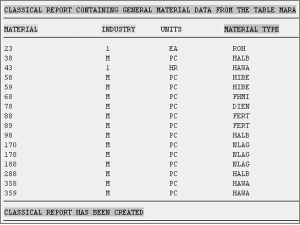Click the CLASSICAL REPORT HAS BEEN CREATED footer
Viewport: 300px width, 225px height.
tap(73, 212)
